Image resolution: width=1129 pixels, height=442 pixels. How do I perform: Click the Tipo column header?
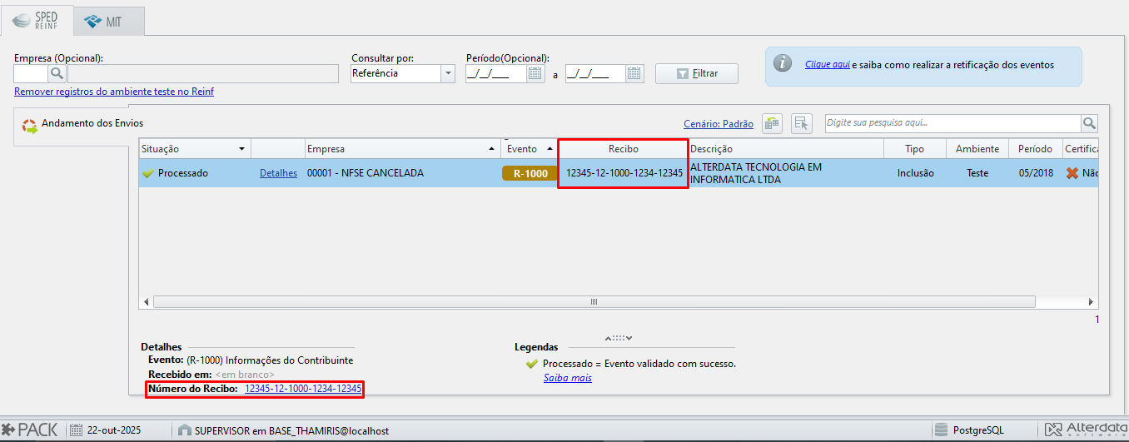coord(914,149)
